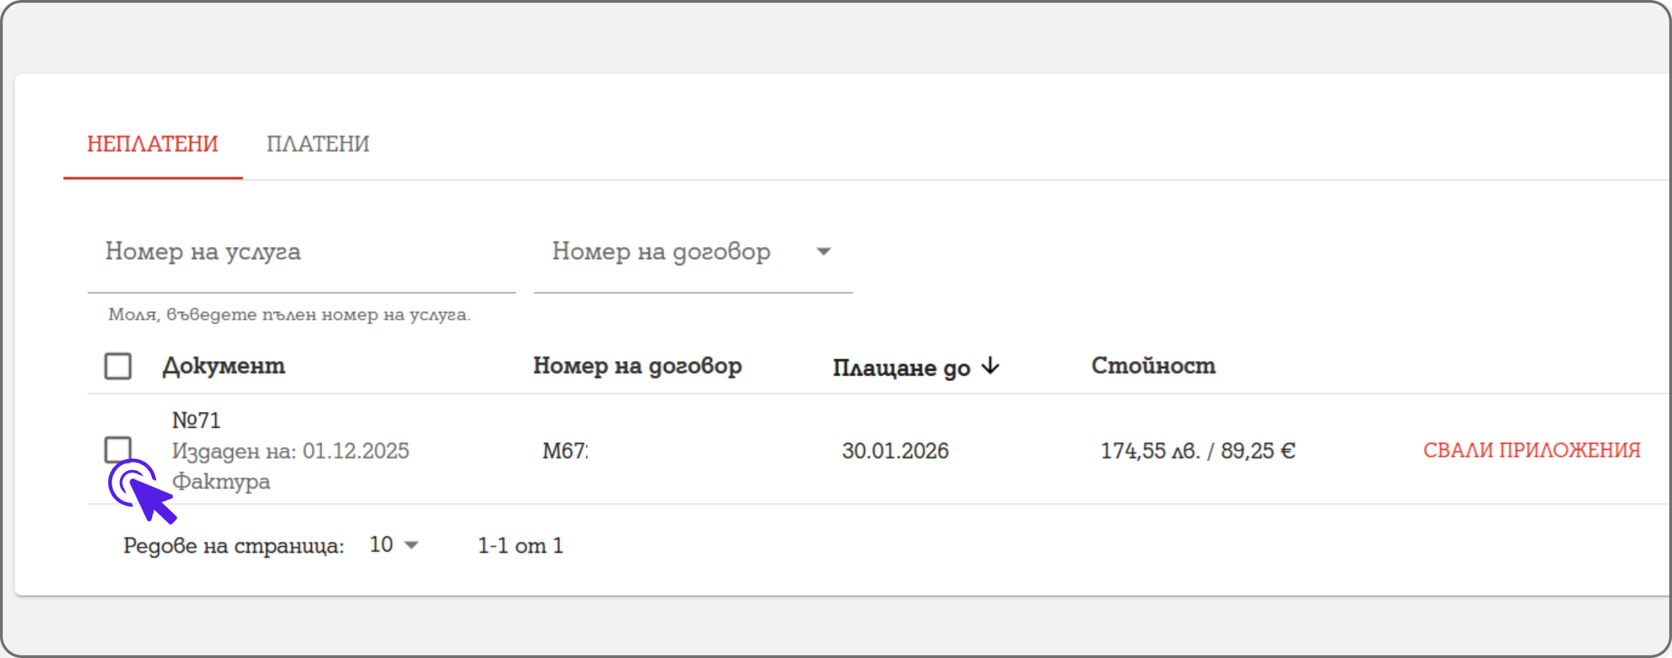The width and height of the screenshot is (1672, 658).
Task: Focus the Номер на услуга input field
Action: pyautogui.click(x=302, y=252)
